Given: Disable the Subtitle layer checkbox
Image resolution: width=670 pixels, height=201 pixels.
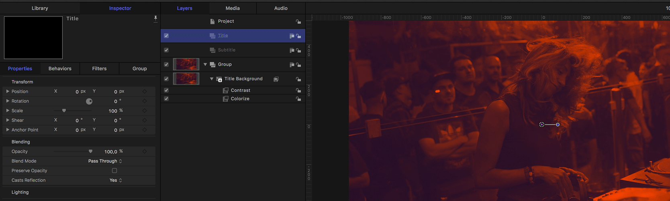Looking at the screenshot, I should [166, 50].
